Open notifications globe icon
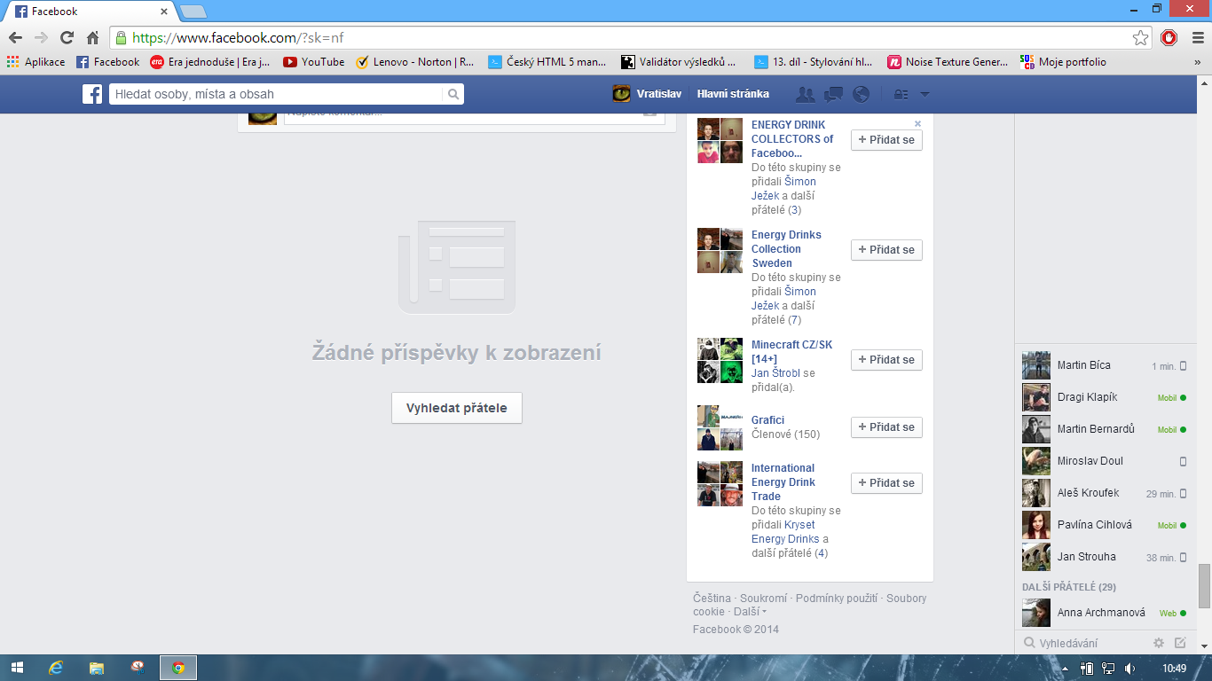Viewport: 1212px width, 681px height. pos(861,94)
